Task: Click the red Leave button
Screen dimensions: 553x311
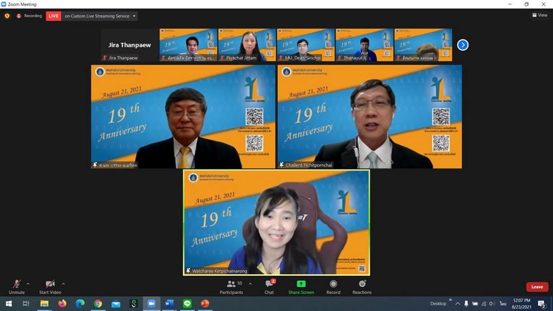Action: 537,287
